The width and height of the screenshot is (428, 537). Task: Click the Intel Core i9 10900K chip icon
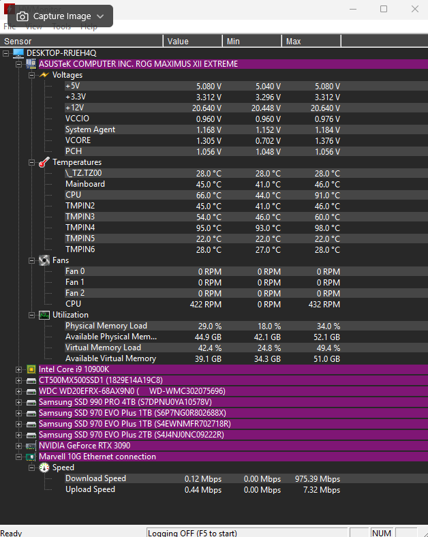[31, 369]
